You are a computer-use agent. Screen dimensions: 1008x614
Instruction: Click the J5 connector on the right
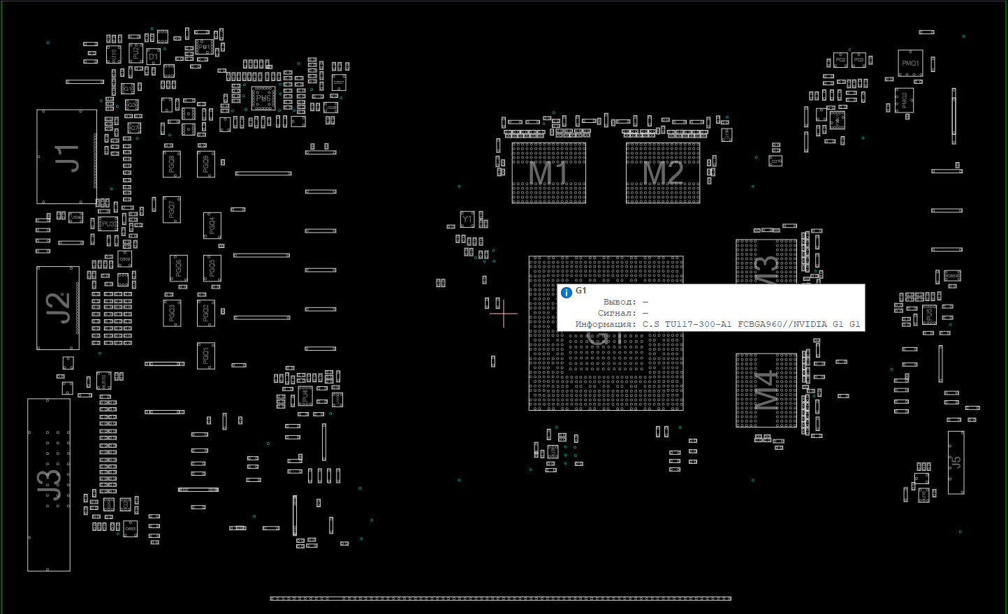pos(956,462)
